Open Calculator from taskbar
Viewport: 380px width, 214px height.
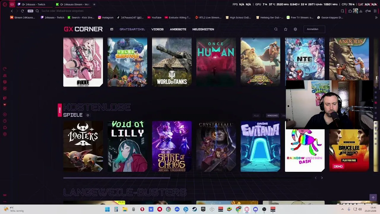(116, 209)
